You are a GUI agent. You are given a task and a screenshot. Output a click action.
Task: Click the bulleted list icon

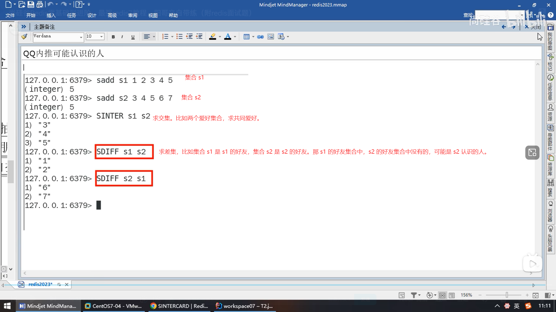pos(180,37)
